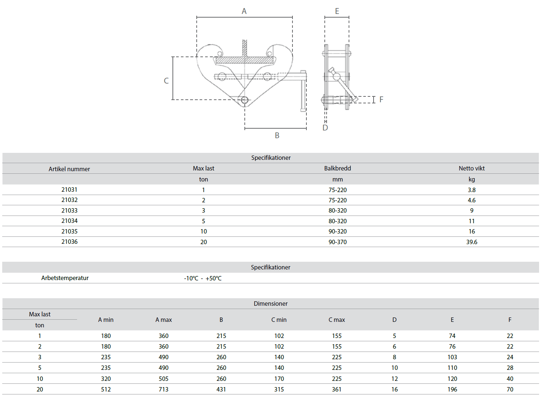Click F value 40
Image resolution: width=542 pixels, height=397 pixels.
[510, 379]
